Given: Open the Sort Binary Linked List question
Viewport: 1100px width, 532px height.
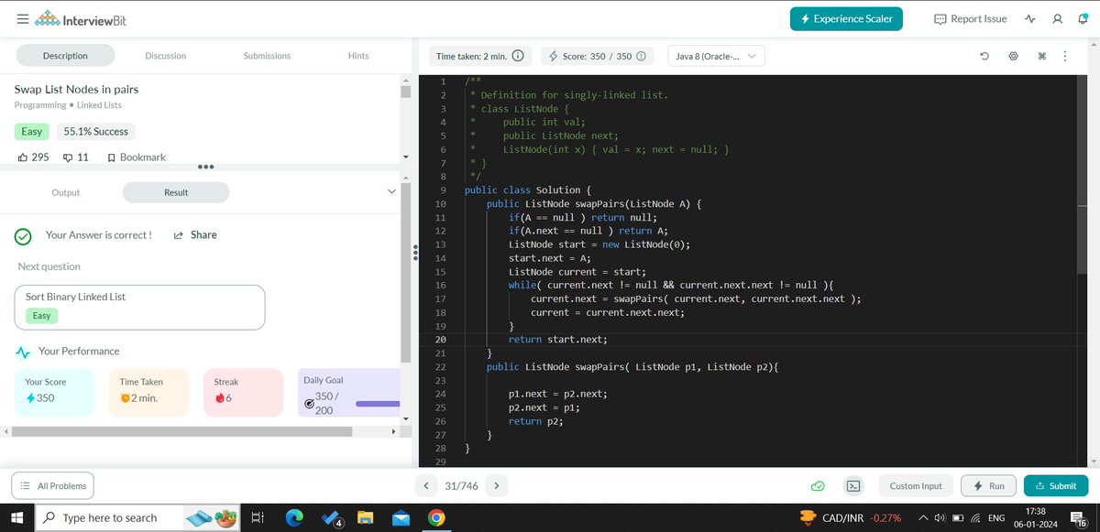Looking at the screenshot, I should pyautogui.click(x=139, y=307).
